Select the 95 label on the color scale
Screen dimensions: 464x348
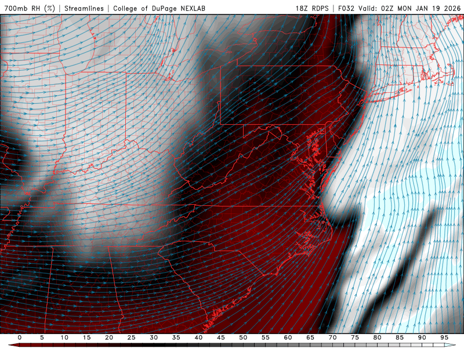tap(444, 338)
